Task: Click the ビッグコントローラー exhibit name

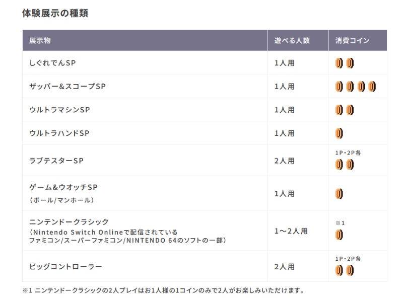Action: (x=65, y=266)
